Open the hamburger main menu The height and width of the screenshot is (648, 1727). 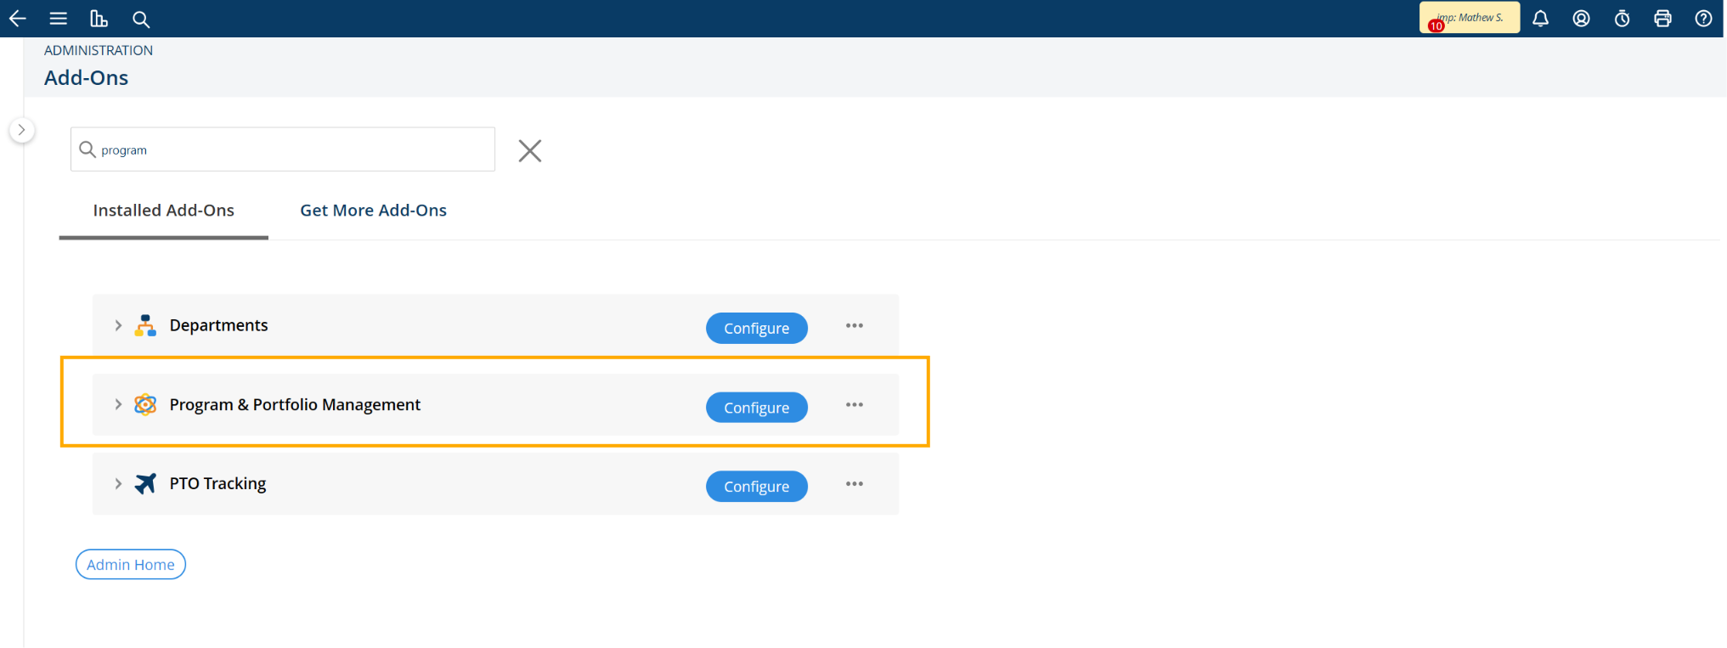[58, 18]
